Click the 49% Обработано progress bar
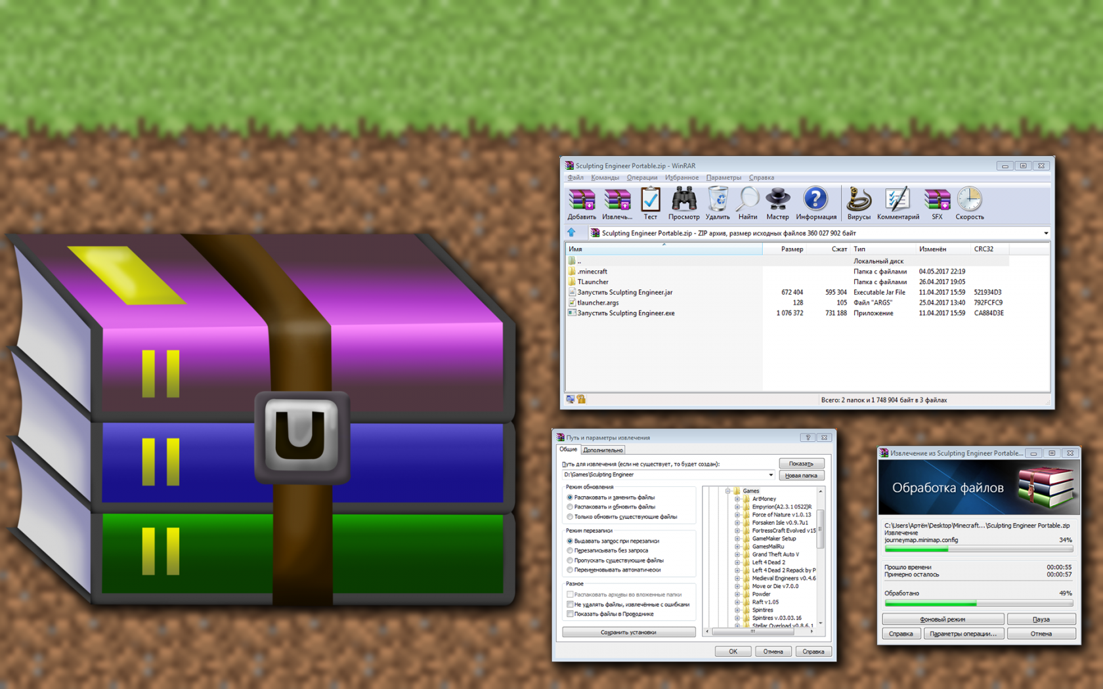Screen dimensions: 1103x689 978,603
